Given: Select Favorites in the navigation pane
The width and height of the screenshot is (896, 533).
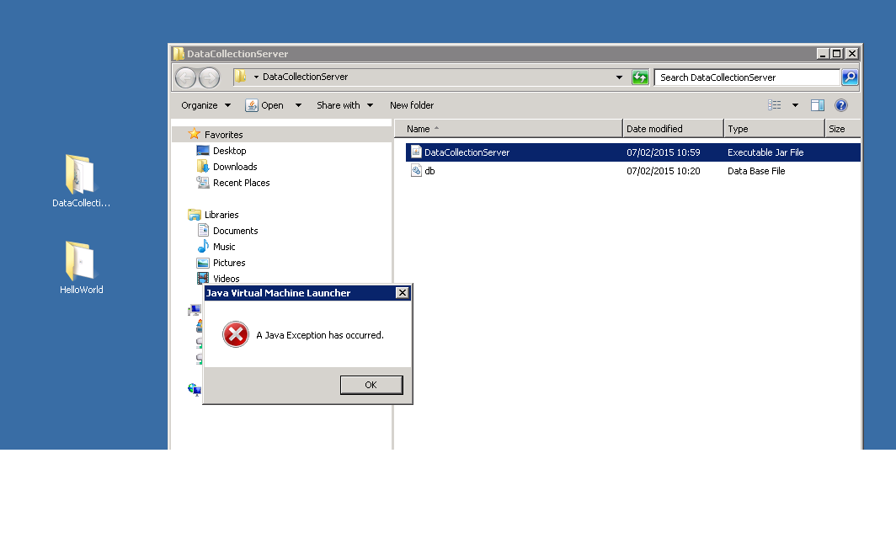Looking at the screenshot, I should tap(223, 135).
